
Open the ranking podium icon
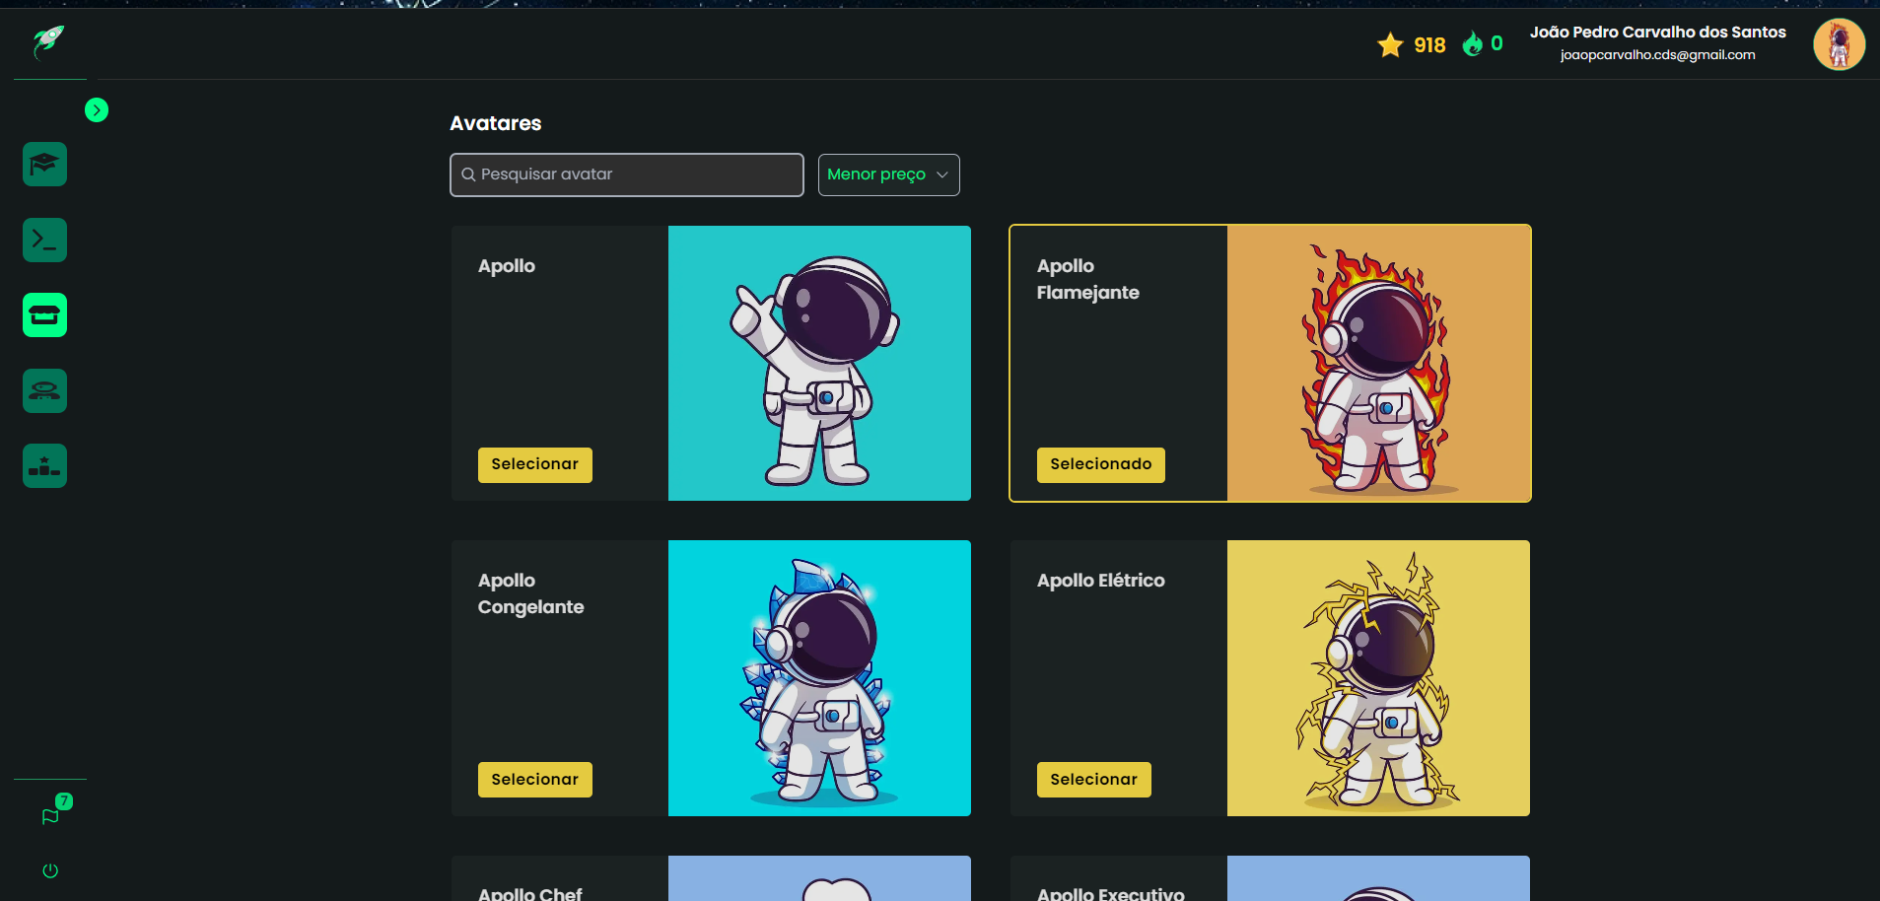pyautogui.click(x=44, y=466)
